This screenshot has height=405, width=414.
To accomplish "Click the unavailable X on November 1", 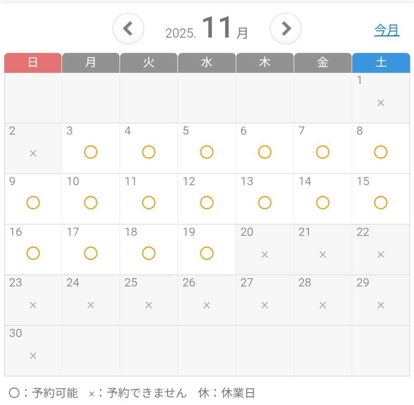I will click(381, 103).
